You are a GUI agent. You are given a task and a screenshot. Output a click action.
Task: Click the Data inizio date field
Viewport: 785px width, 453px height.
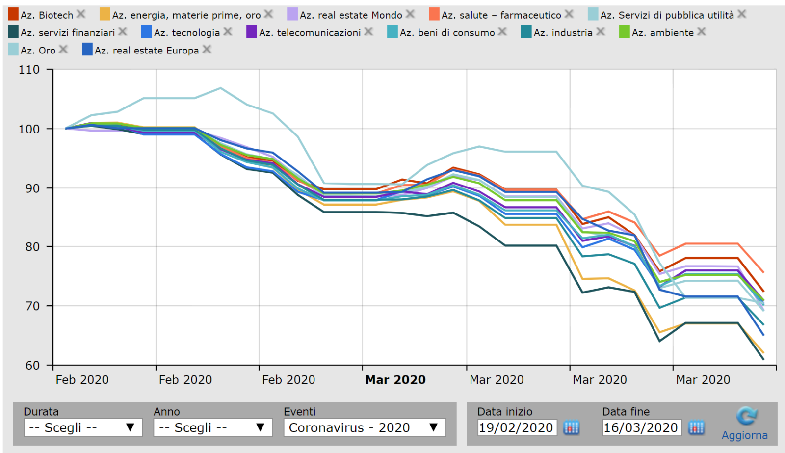click(x=517, y=427)
